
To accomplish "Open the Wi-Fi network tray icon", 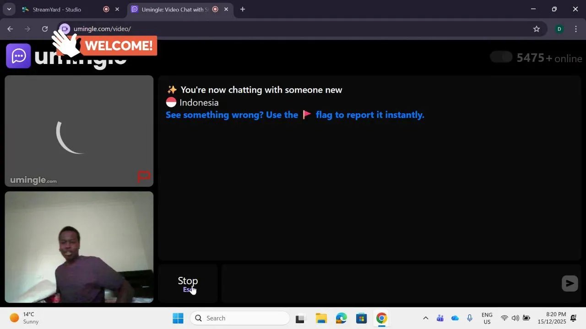I will coord(505,318).
